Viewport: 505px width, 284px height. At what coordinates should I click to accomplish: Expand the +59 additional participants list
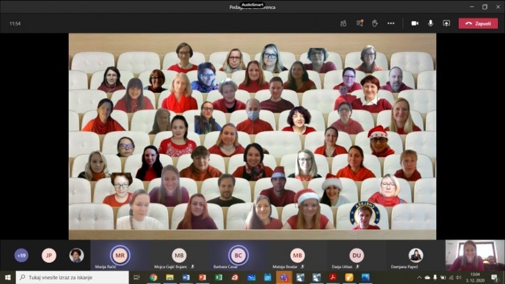click(x=21, y=255)
